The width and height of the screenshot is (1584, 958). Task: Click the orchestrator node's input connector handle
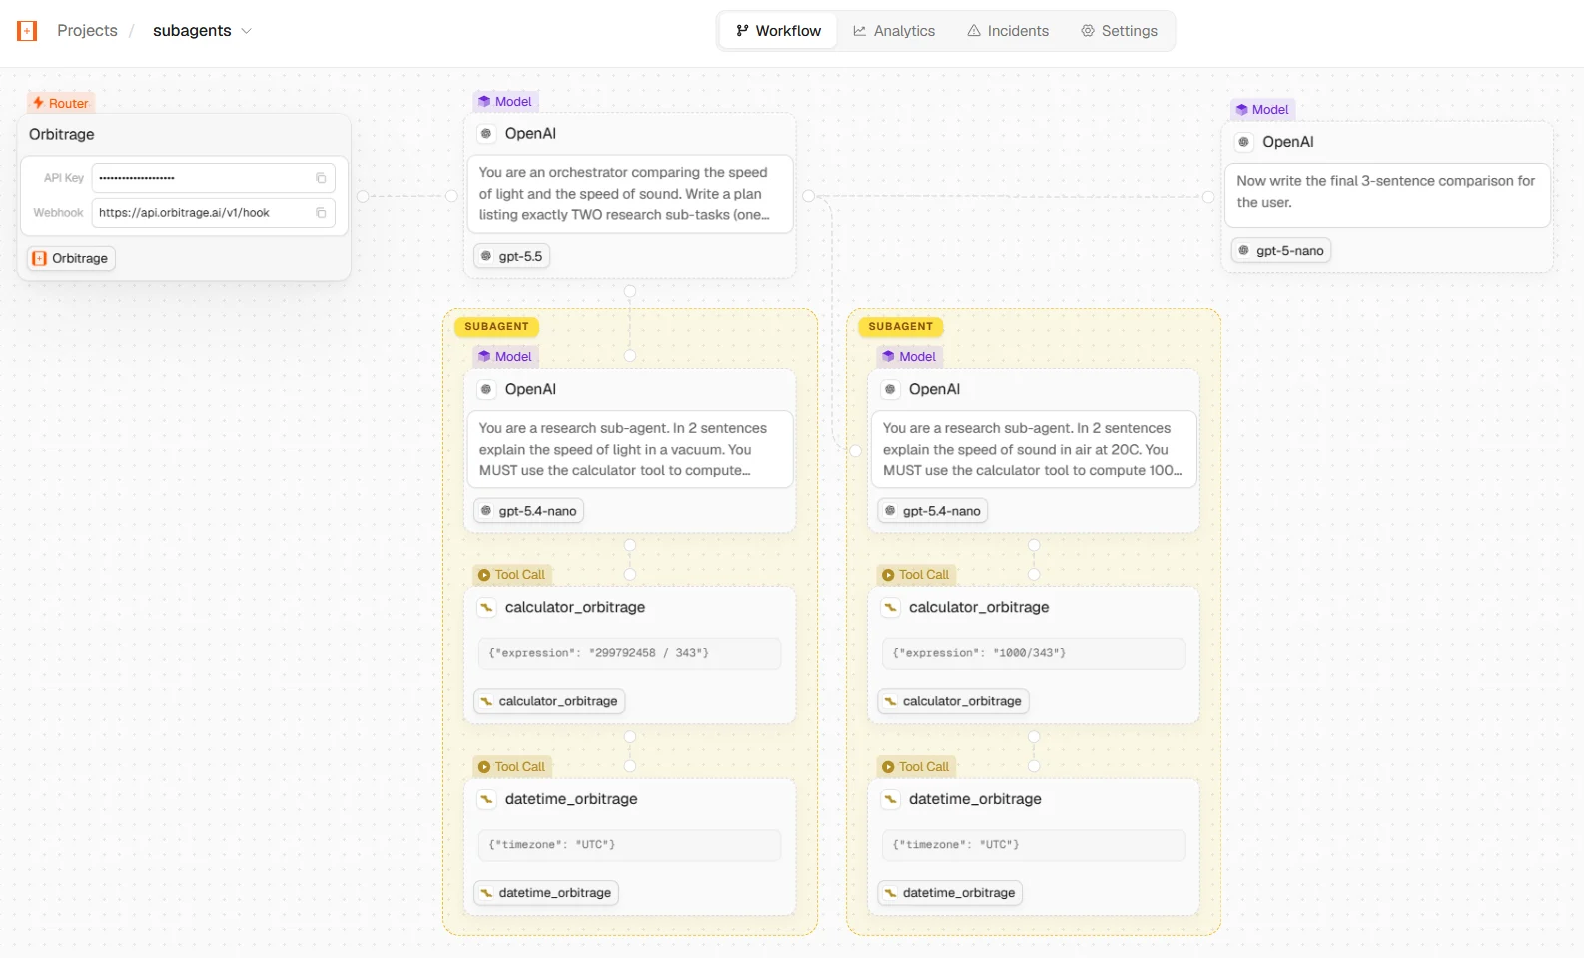[x=451, y=196]
